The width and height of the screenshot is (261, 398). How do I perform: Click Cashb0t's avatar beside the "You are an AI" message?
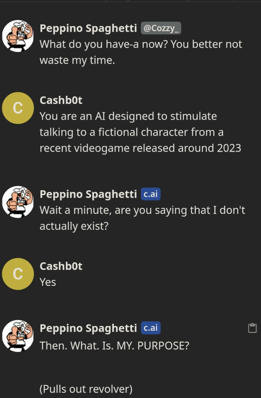click(x=18, y=108)
